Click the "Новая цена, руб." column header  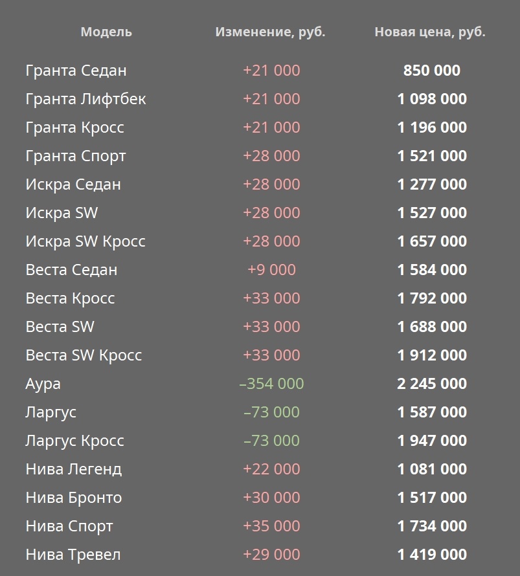[x=430, y=32]
